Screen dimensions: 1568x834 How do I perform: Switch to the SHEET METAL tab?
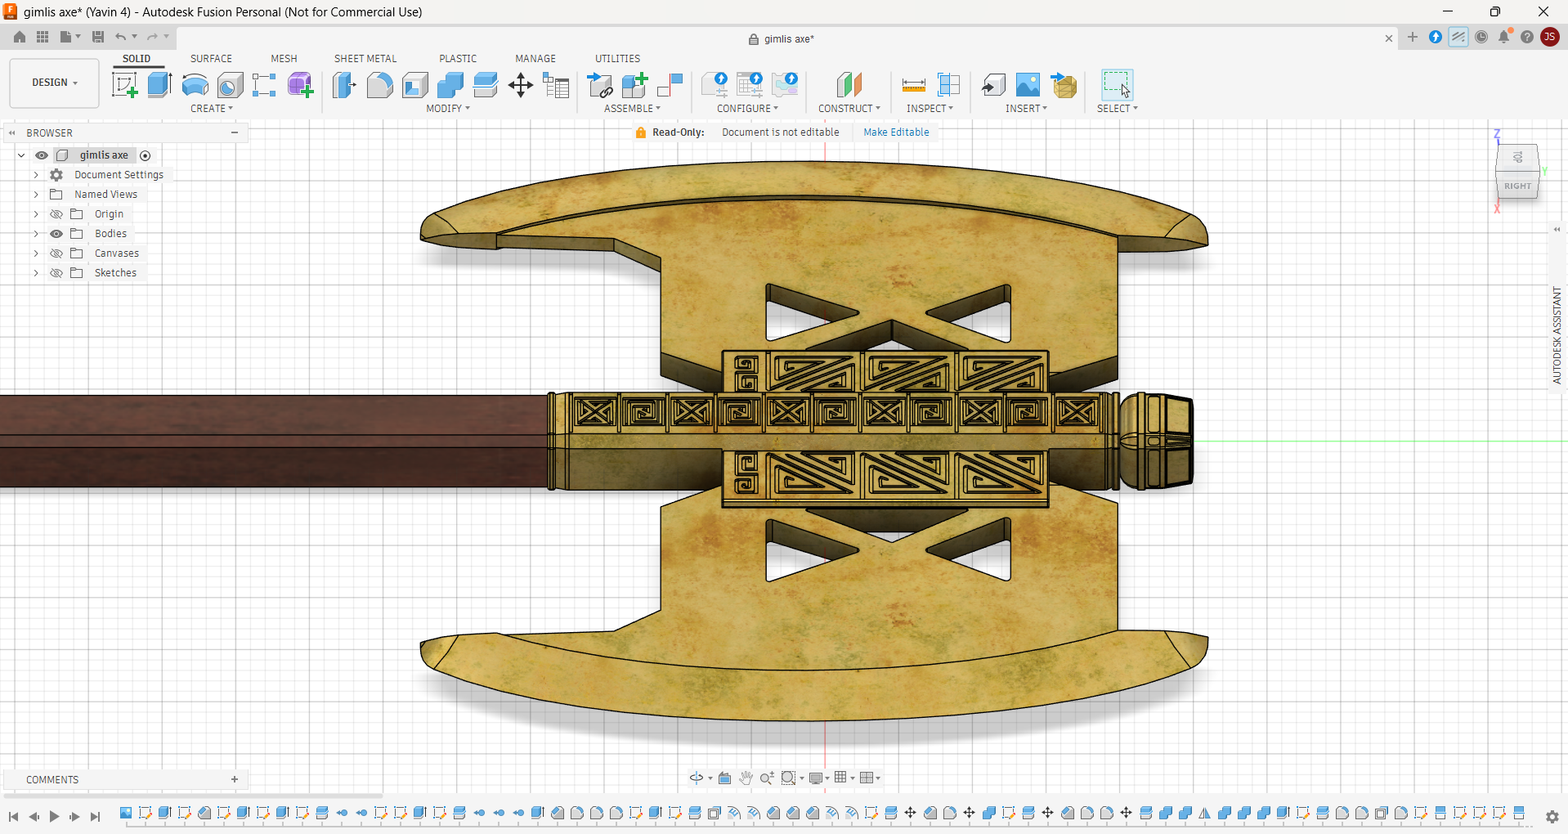(x=365, y=58)
